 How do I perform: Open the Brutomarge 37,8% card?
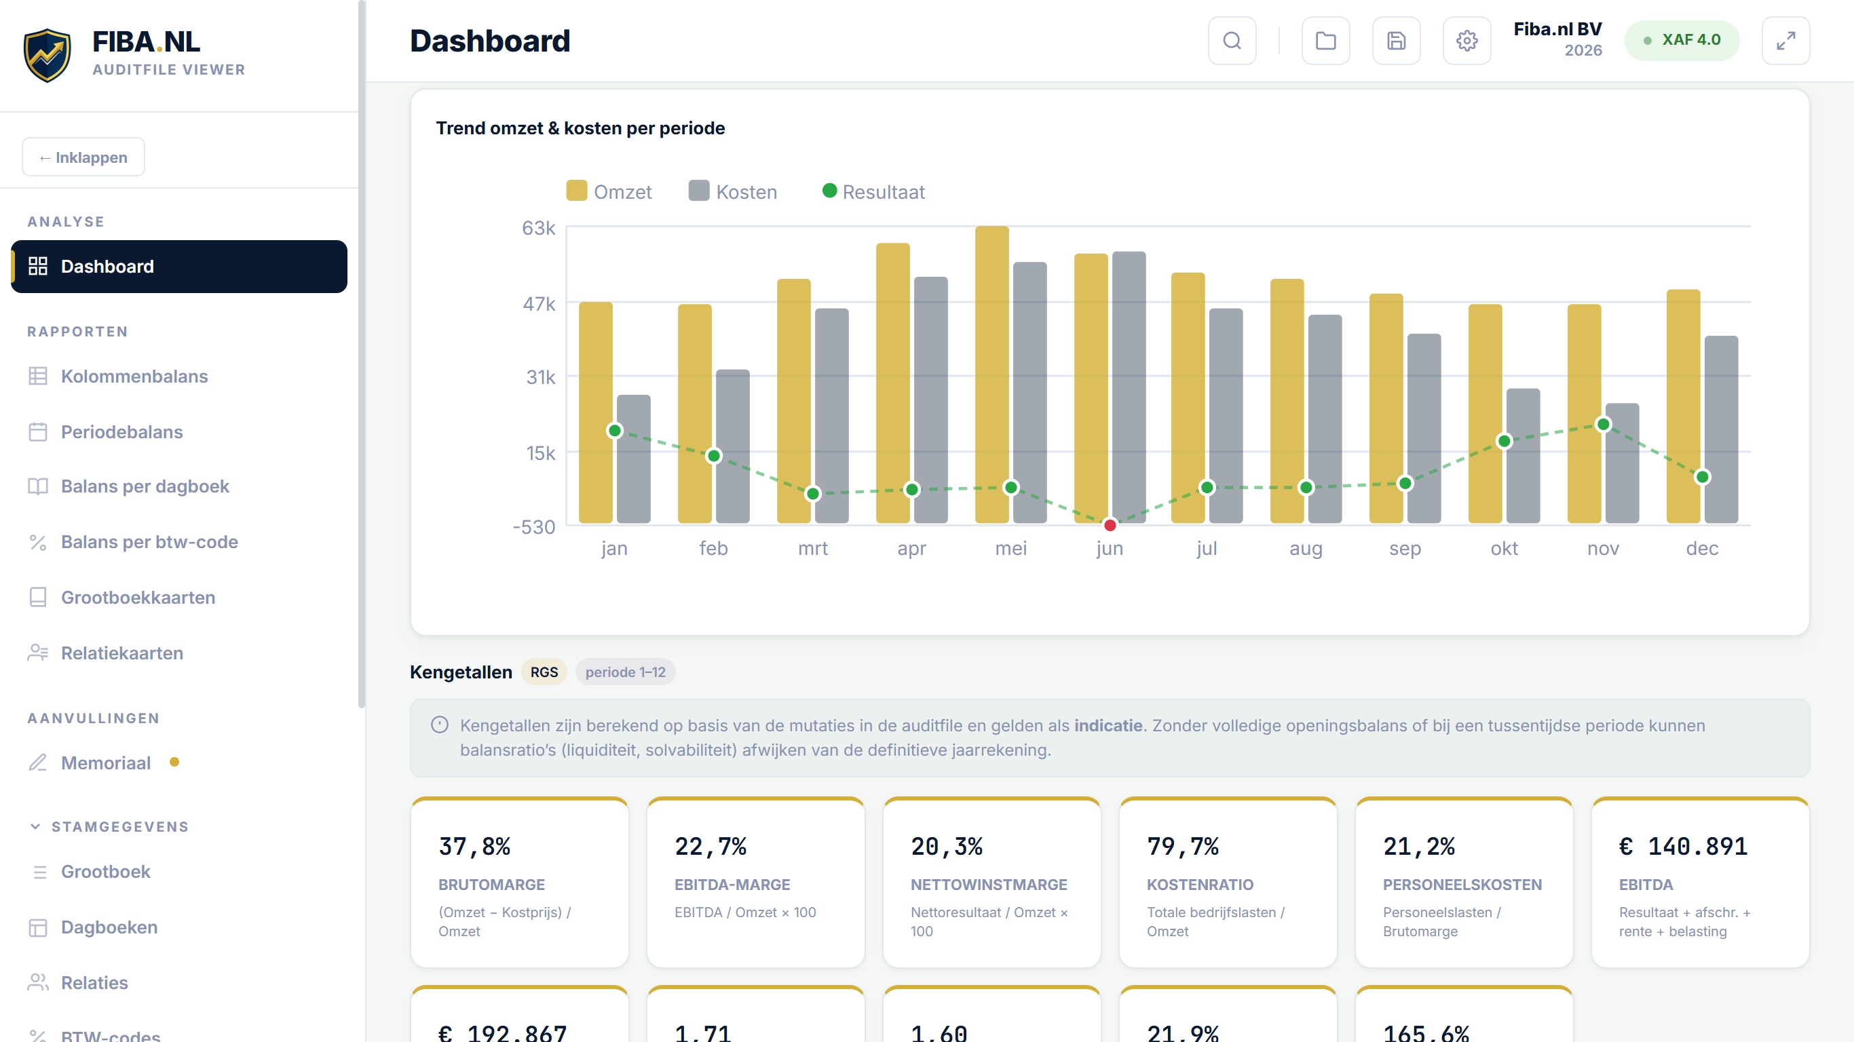520,883
